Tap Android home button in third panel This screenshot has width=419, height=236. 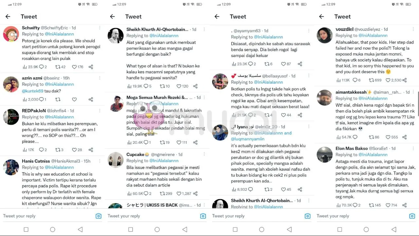point(262,229)
